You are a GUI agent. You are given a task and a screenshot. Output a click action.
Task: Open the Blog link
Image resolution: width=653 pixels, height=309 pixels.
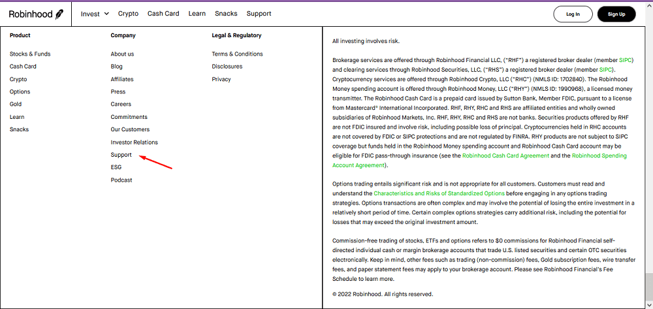coord(117,67)
